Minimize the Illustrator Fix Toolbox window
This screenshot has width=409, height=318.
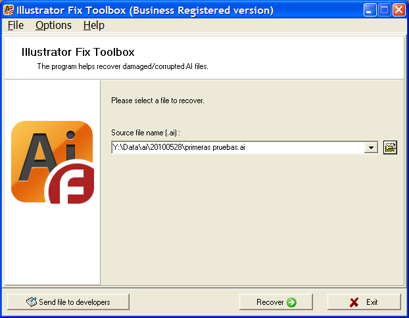(370, 10)
